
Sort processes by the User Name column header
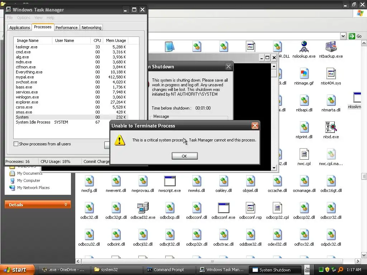71,40
